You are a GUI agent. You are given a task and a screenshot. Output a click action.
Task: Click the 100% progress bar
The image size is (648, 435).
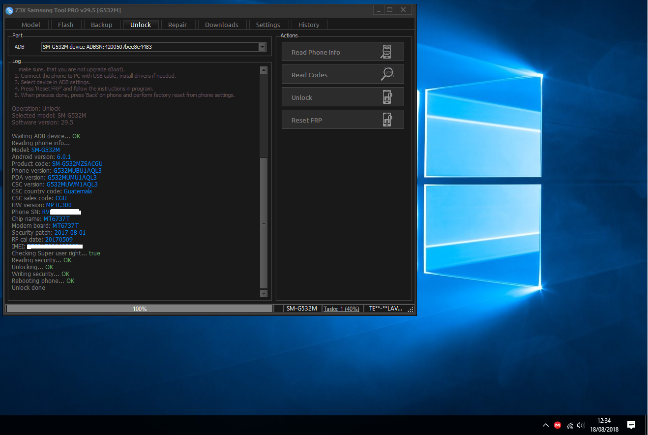pyautogui.click(x=139, y=309)
